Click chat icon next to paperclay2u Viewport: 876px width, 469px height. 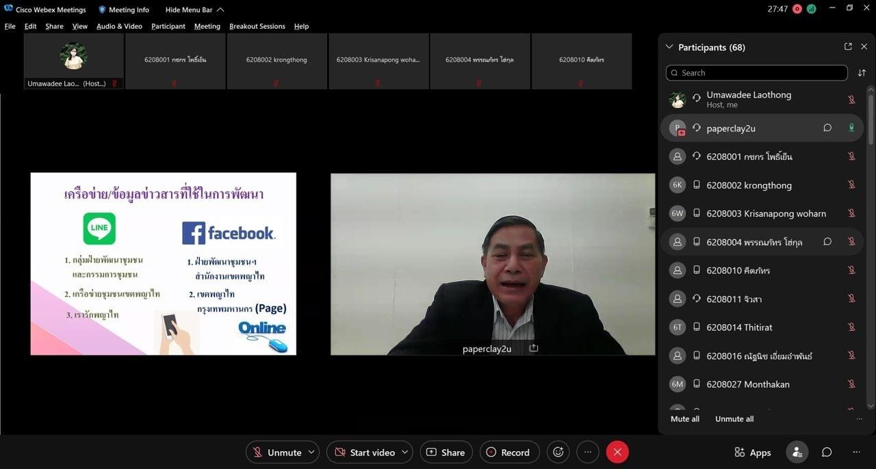click(x=827, y=128)
